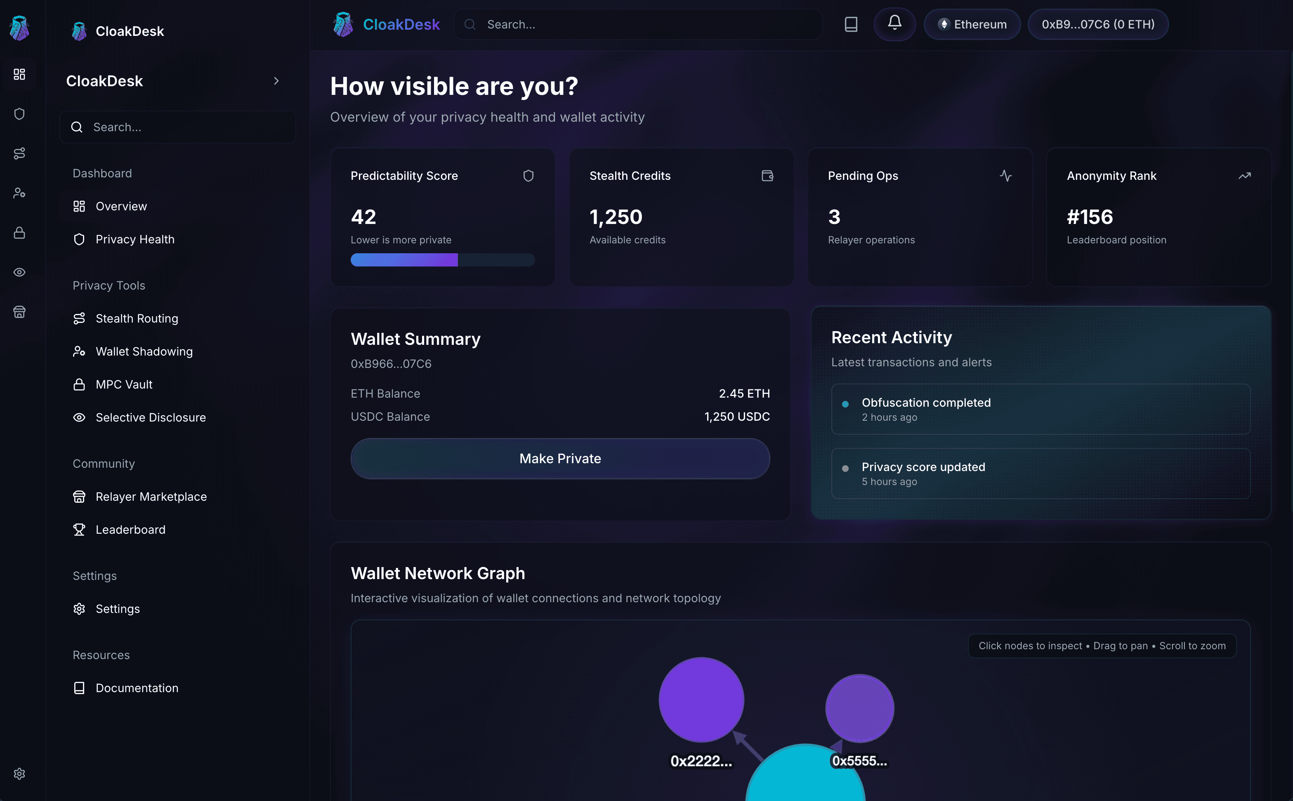Click the Make Private button
1293x801 pixels.
point(559,458)
